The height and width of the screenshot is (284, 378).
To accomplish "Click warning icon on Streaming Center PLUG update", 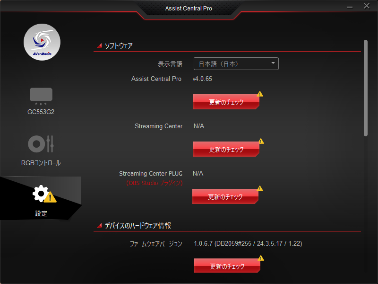I will pyautogui.click(x=260, y=188).
